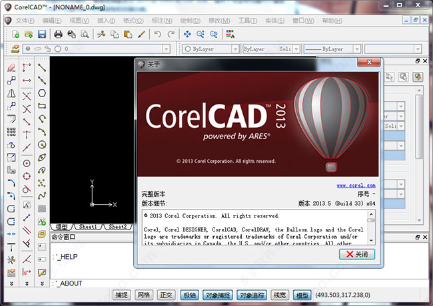Expand the second hidden toolbar column chevron
Image resolution: width=433 pixels, height=306 pixels.
pyautogui.click(x=27, y=283)
